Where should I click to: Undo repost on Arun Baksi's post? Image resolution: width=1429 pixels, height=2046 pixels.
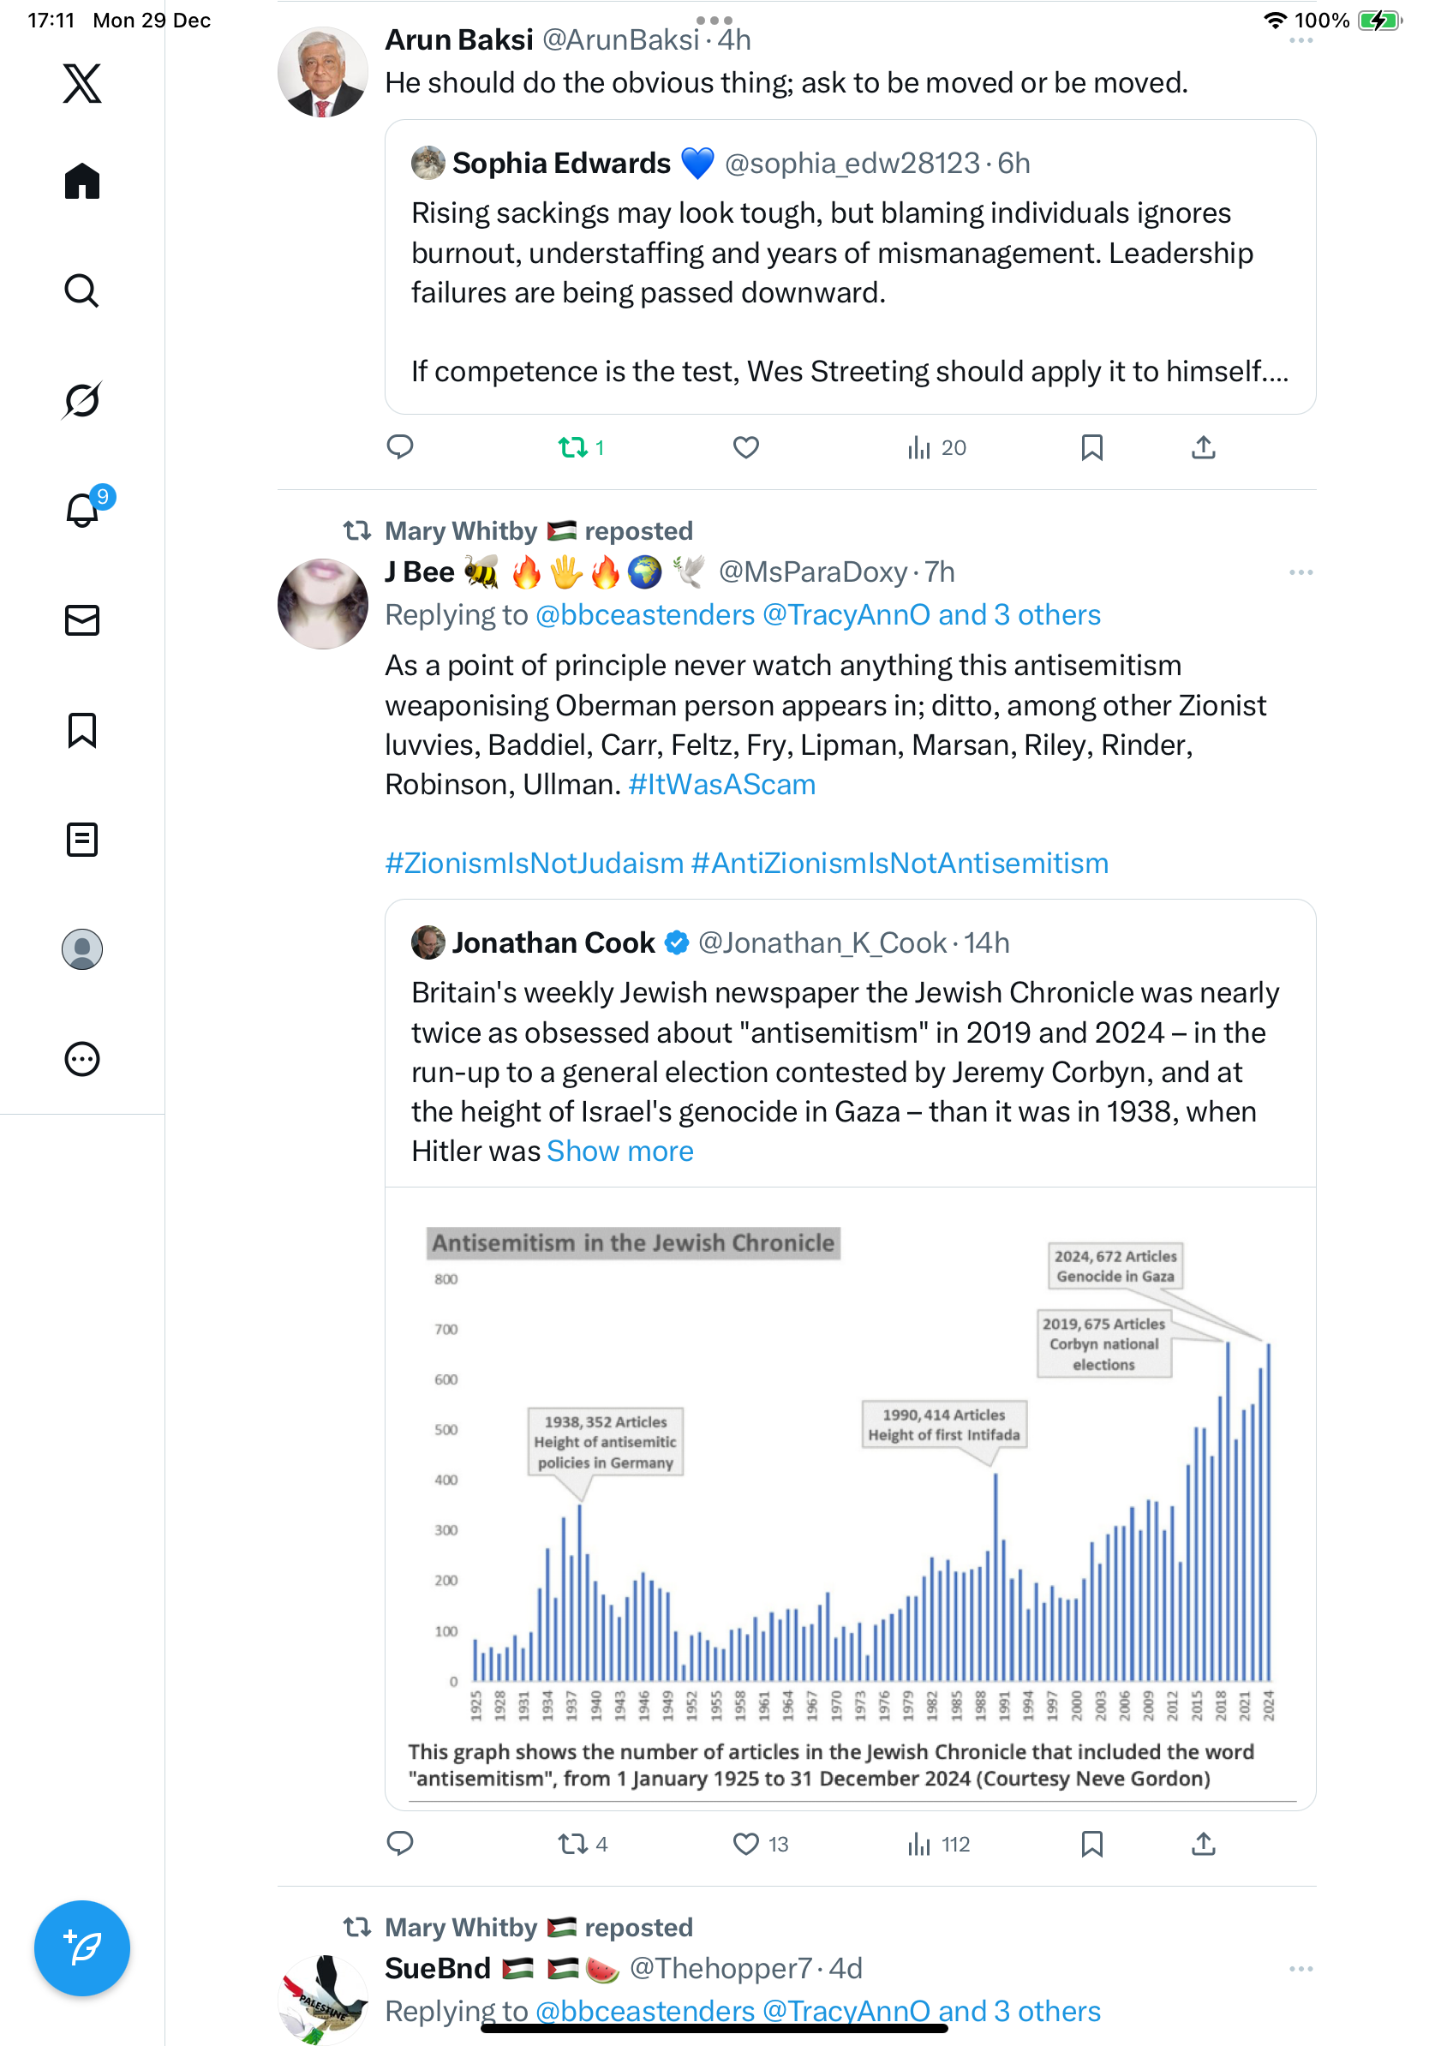tap(573, 447)
